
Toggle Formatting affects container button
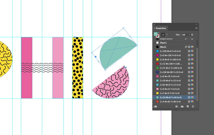[163, 35]
